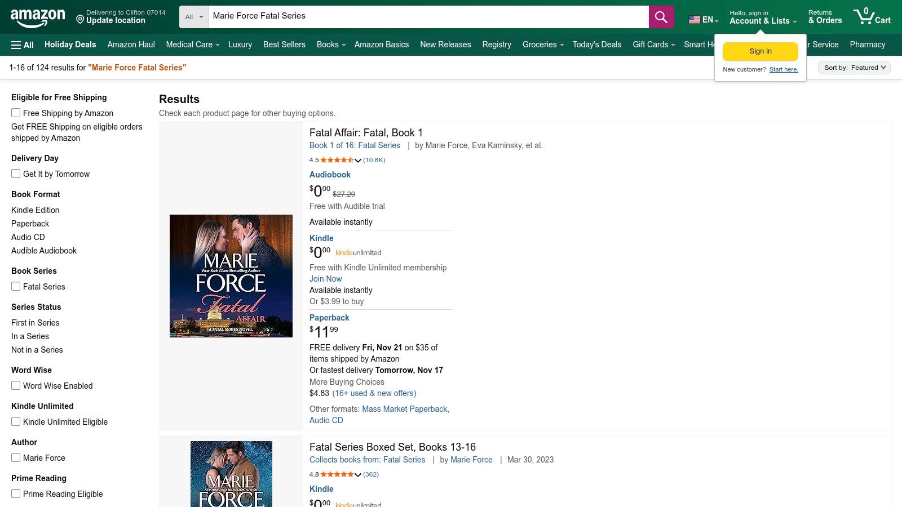Open the 16+ used & new offers link
The image size is (902, 507).
click(x=374, y=393)
